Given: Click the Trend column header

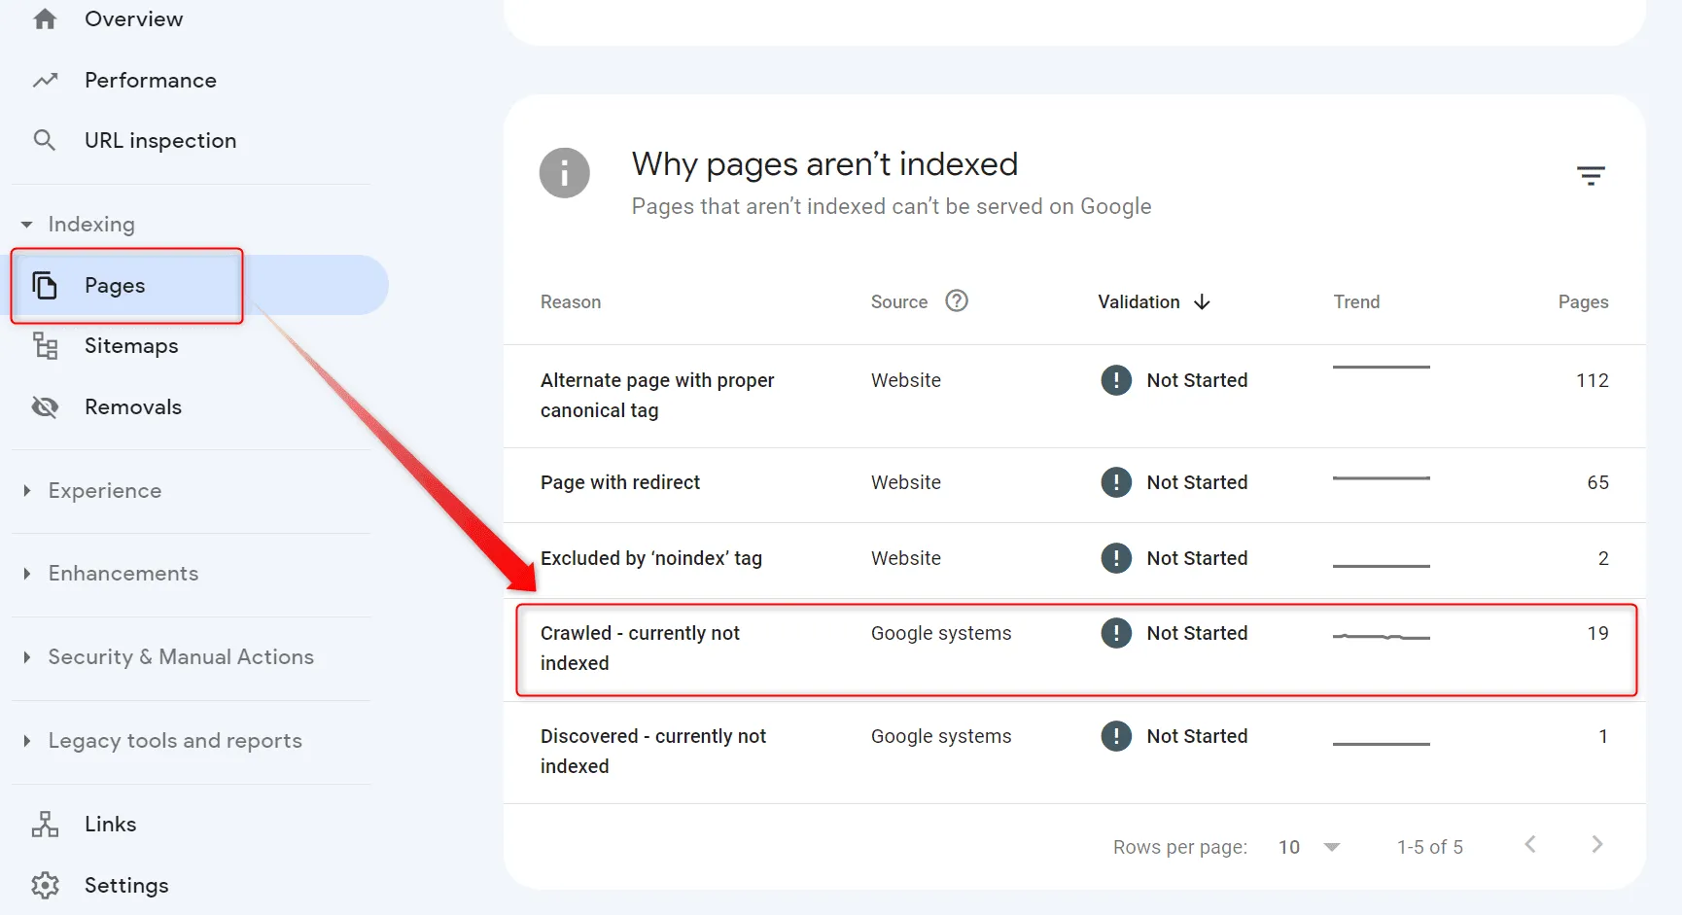Looking at the screenshot, I should point(1356,302).
